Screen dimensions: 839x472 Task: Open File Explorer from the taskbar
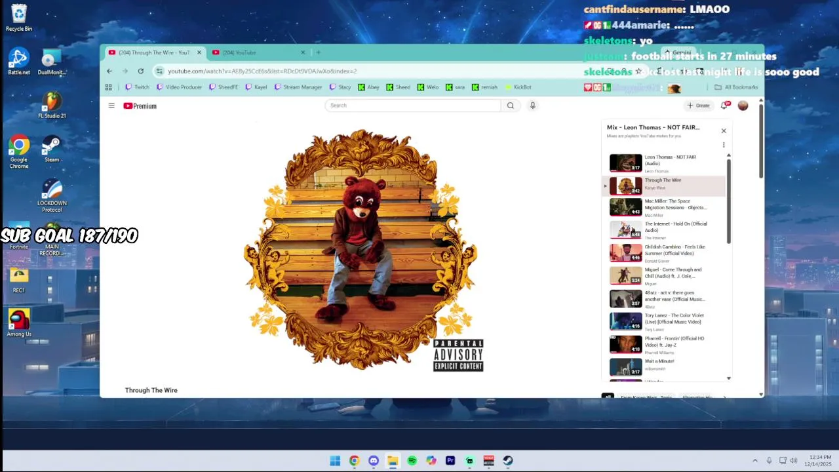click(393, 461)
